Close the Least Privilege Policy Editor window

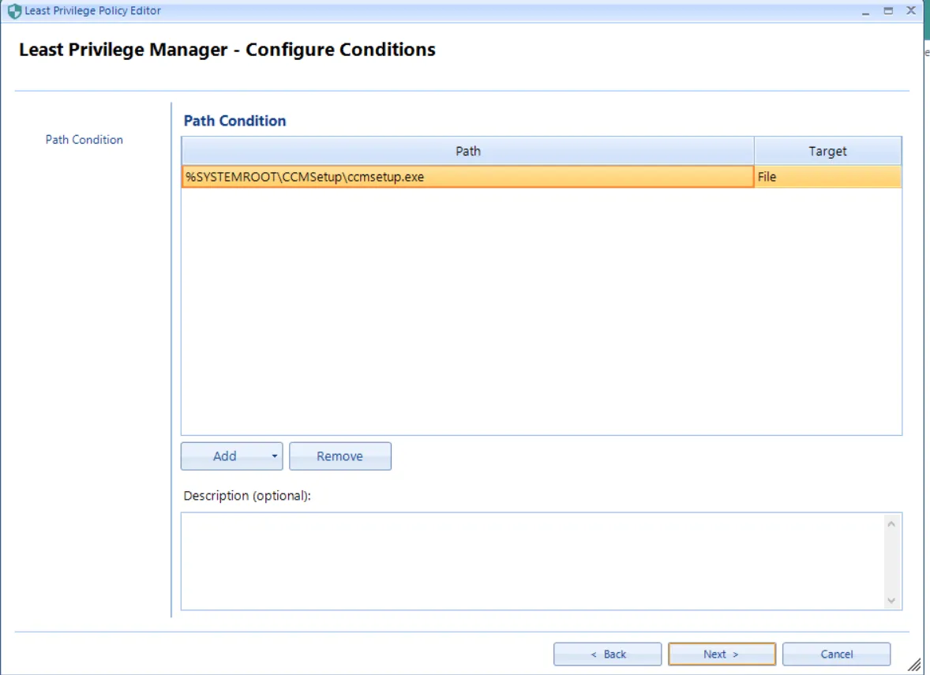click(x=911, y=11)
